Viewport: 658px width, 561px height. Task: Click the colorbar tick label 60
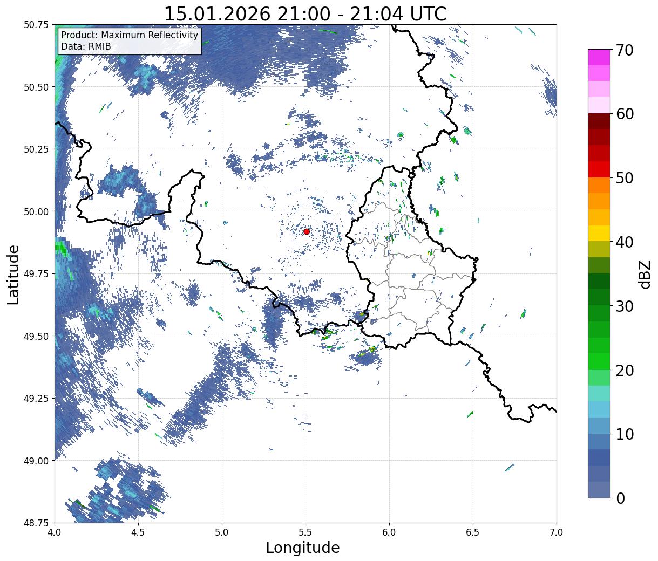(625, 114)
